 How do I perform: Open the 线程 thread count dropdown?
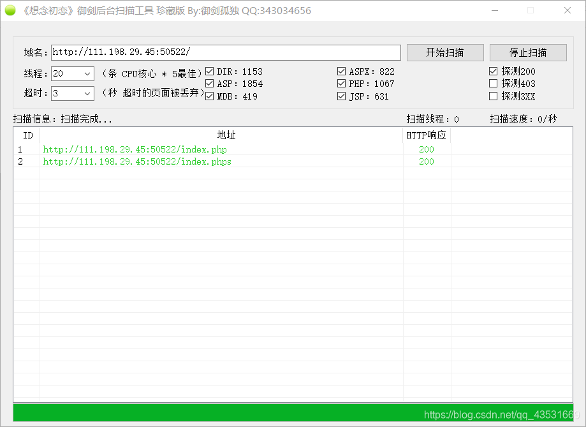tap(87, 74)
